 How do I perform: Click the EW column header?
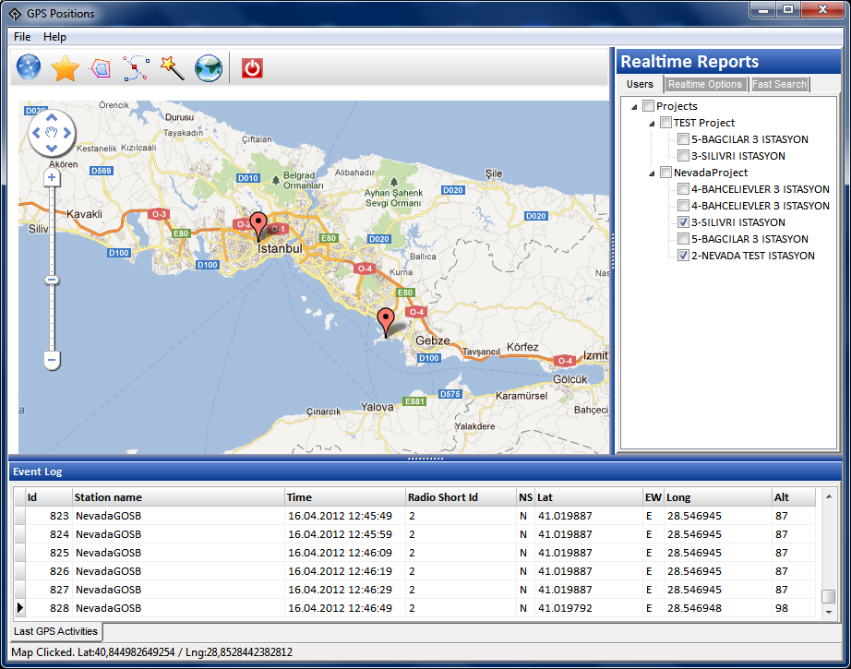(x=653, y=497)
